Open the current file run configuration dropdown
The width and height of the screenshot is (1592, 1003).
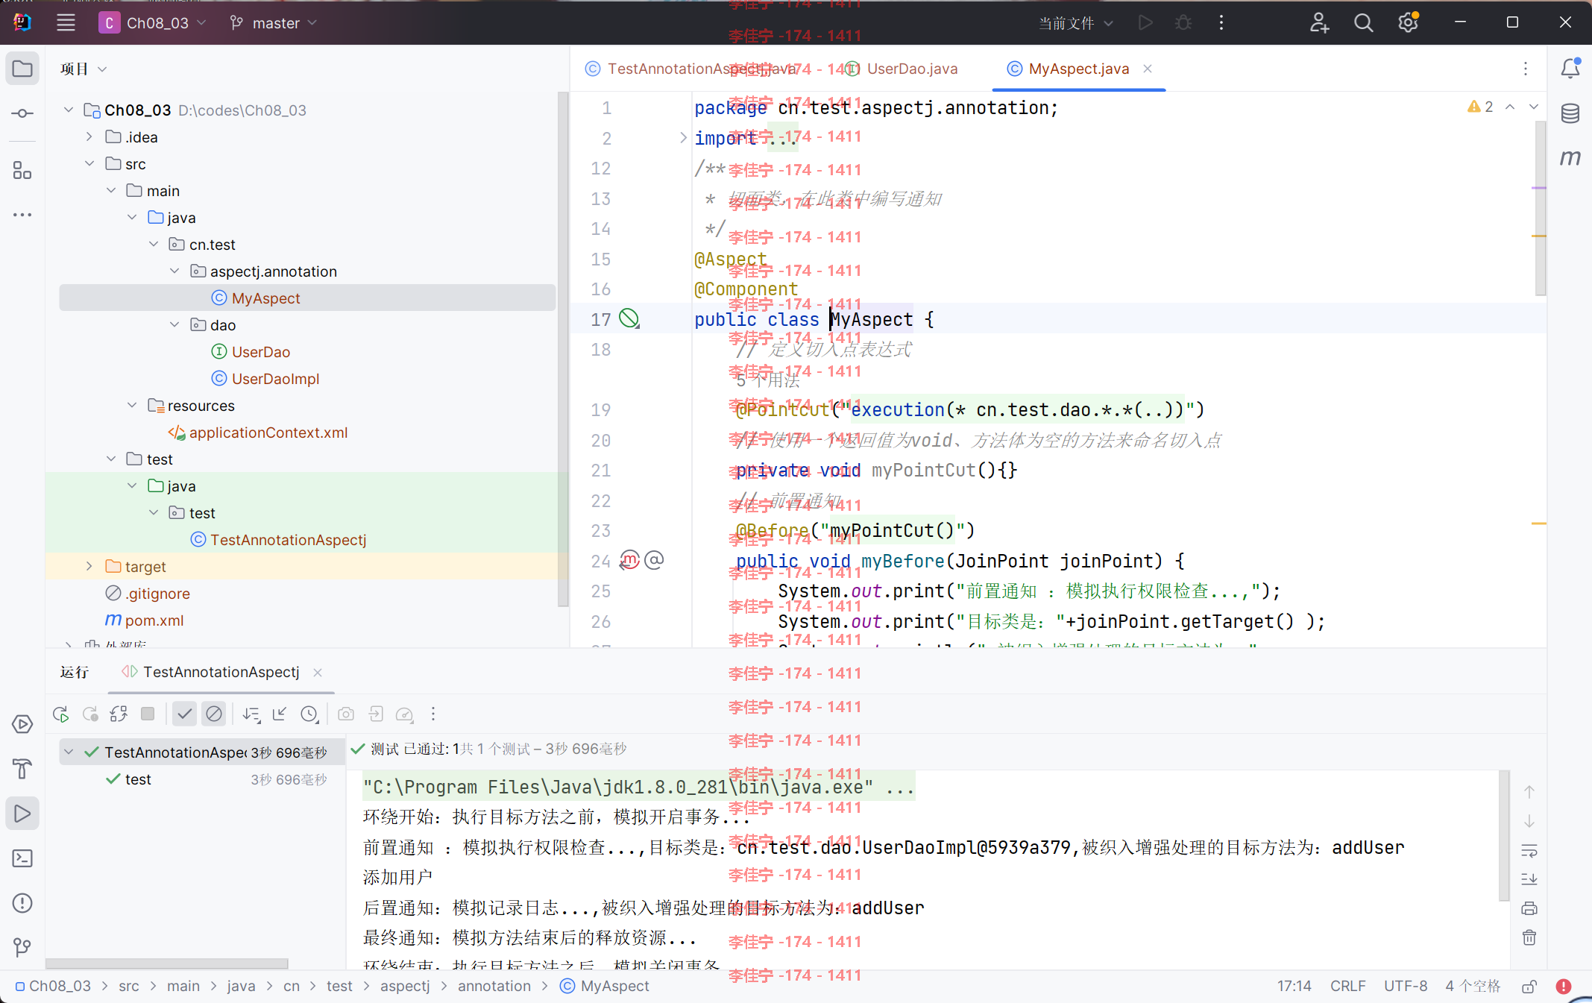(x=1076, y=23)
